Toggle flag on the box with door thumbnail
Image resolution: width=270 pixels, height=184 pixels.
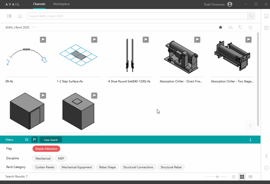(43, 96)
